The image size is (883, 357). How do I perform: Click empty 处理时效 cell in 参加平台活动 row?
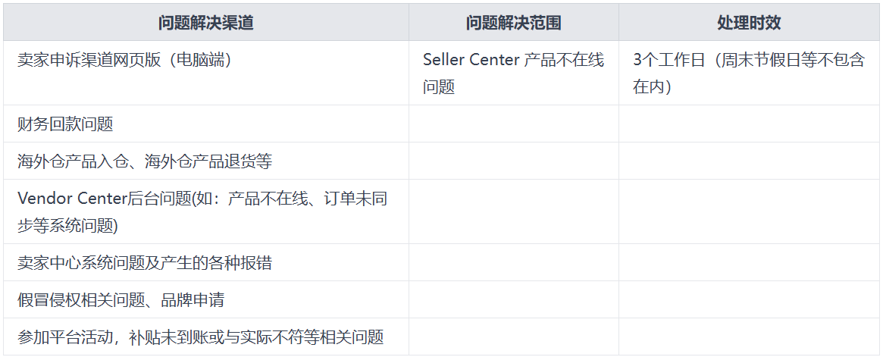(749, 337)
